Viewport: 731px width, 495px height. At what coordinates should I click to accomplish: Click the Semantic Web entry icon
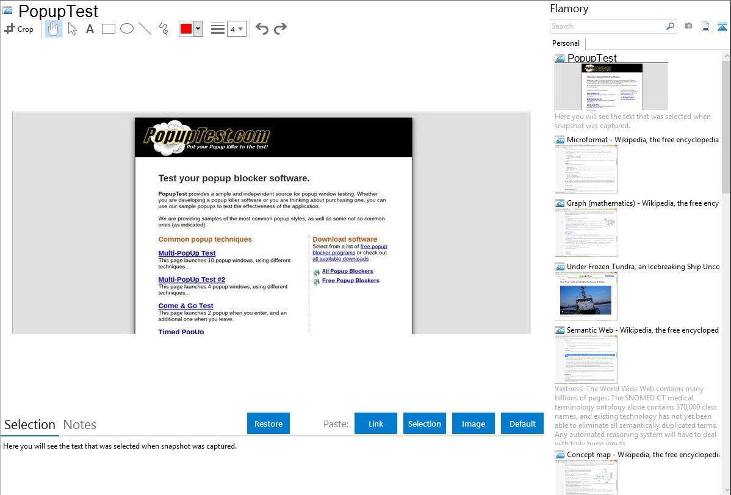pos(560,330)
